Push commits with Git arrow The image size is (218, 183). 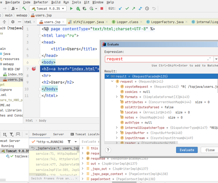[x=134, y=9]
